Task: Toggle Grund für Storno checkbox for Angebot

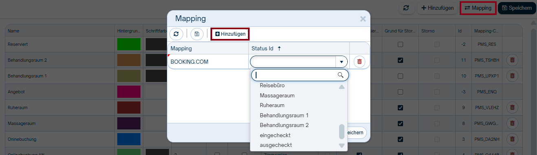Action: tap(400, 92)
